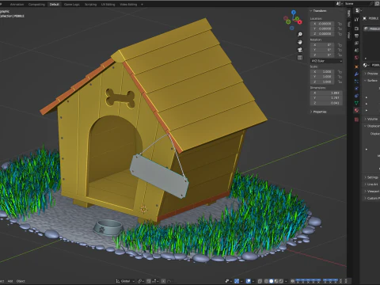
Task: Toggle the camera view icon
Action: click(300, 50)
